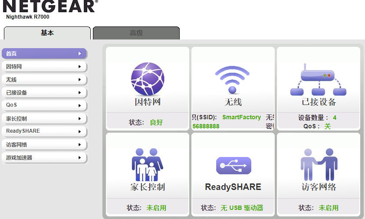
Task: Click the 访客网络 tile title
Action: 319,187
